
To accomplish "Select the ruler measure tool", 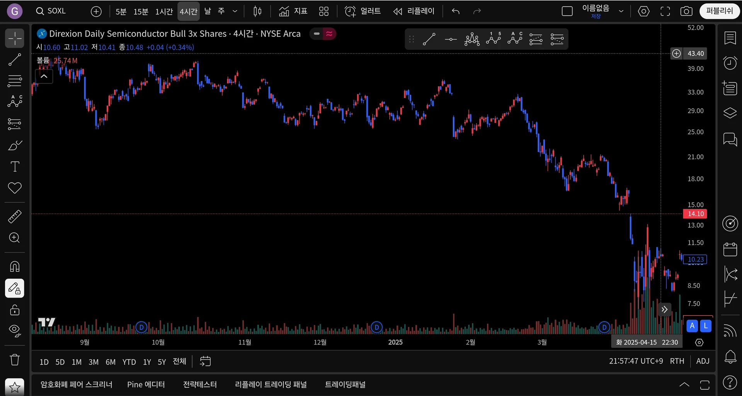I will pos(15,217).
